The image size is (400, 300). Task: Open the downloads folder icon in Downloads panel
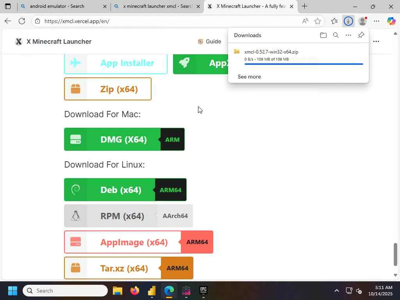click(323, 35)
